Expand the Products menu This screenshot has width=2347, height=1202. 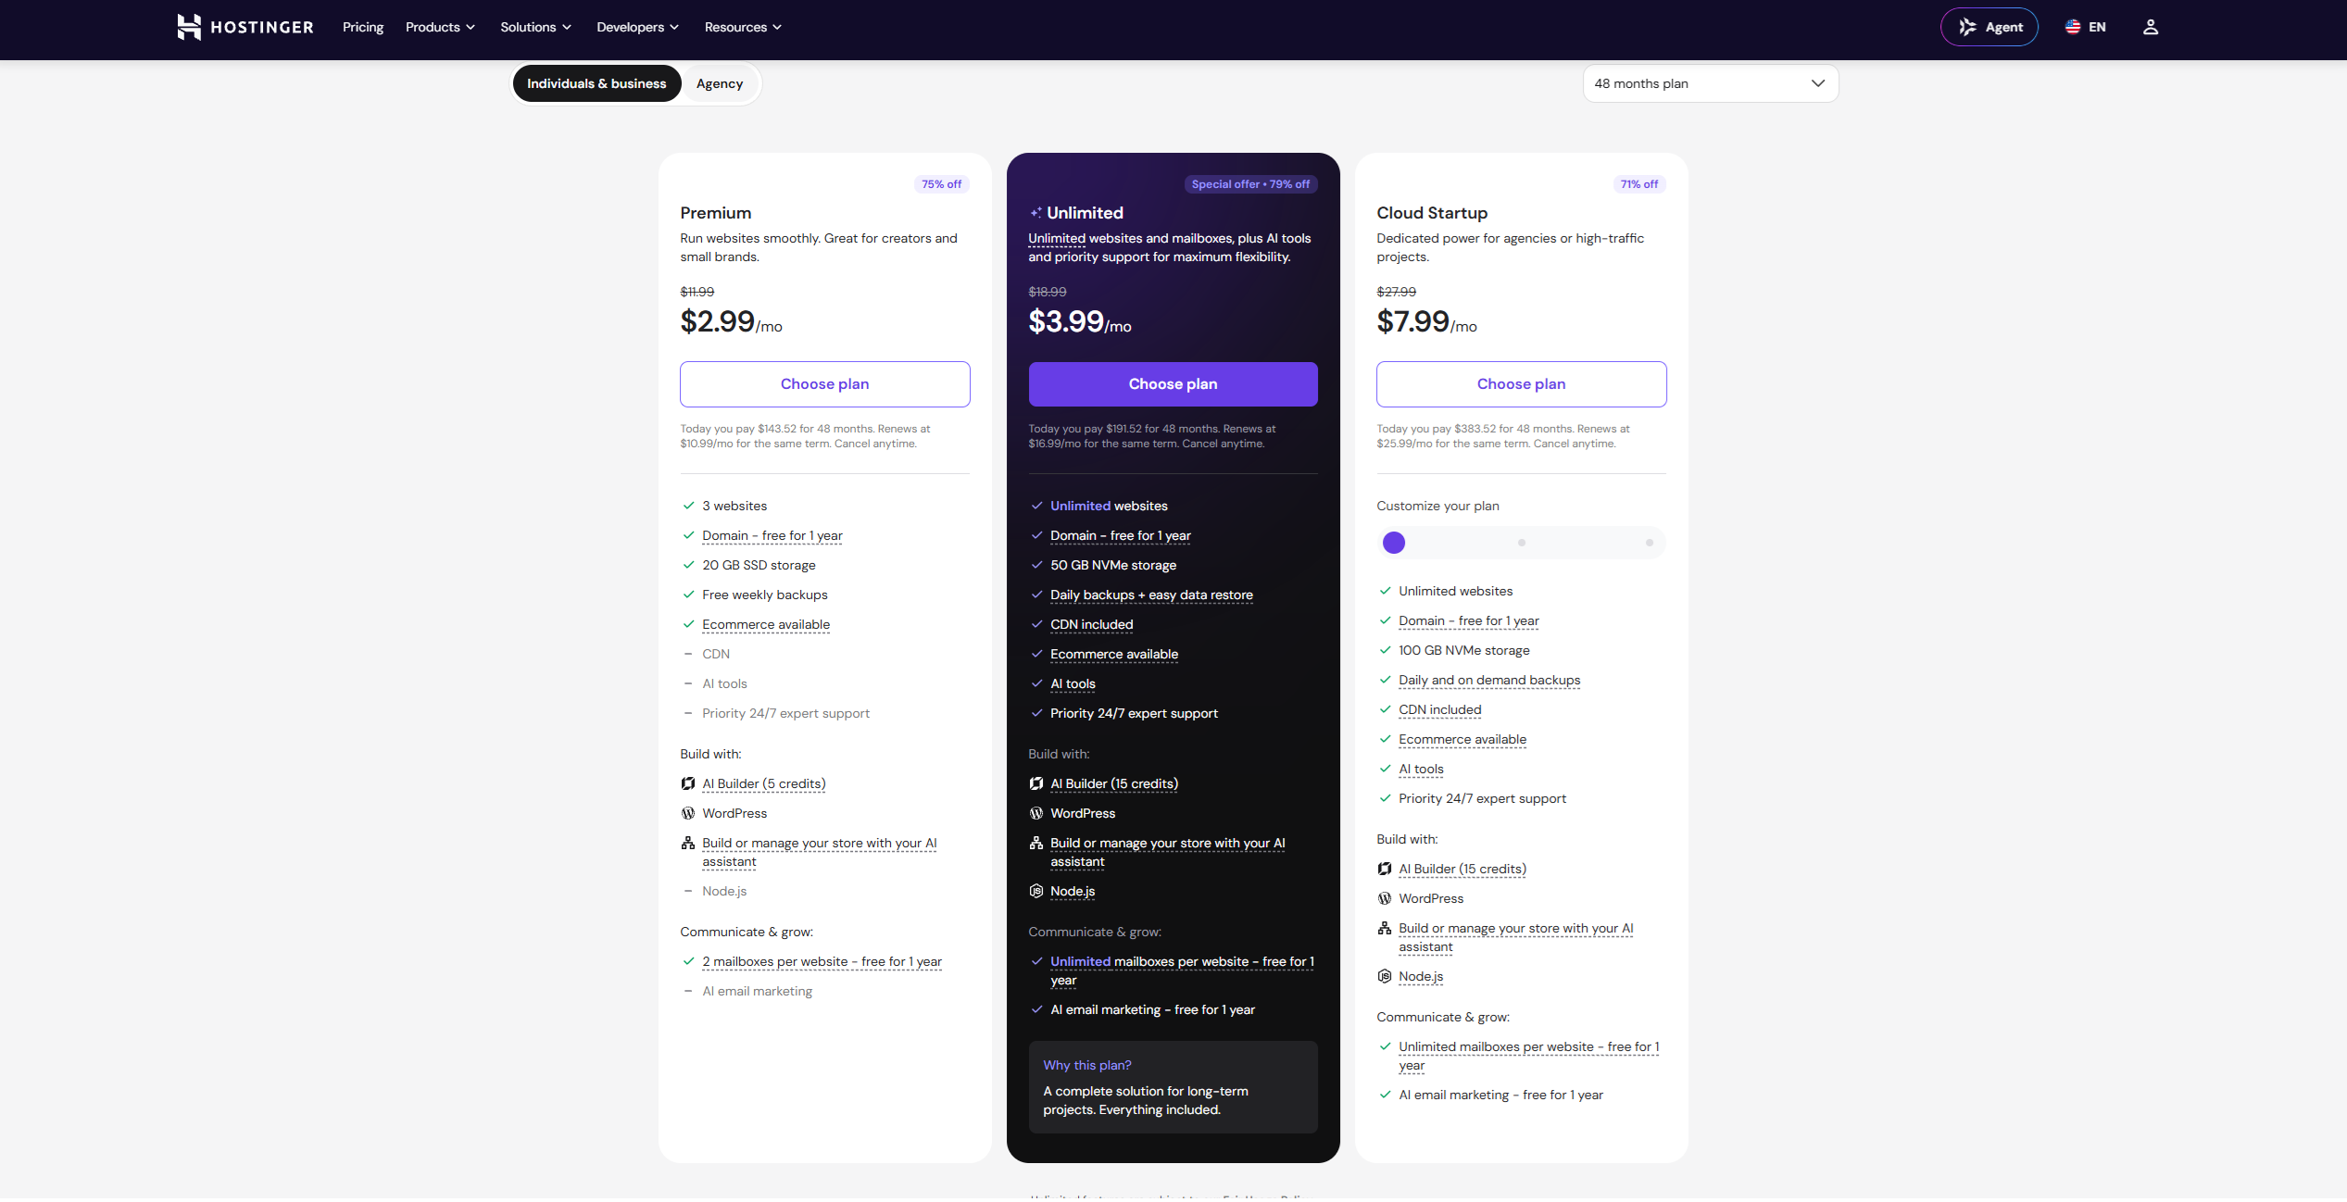(440, 27)
